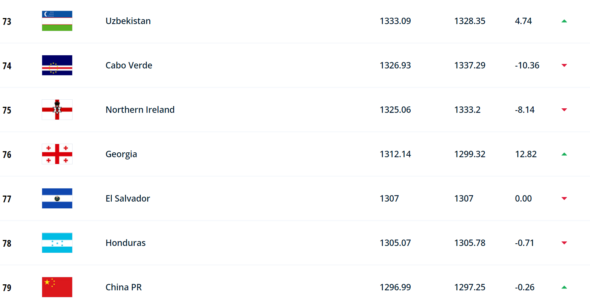This screenshot has height=308, width=590.
Task: Click the Georgia flag icon
Action: (57, 154)
